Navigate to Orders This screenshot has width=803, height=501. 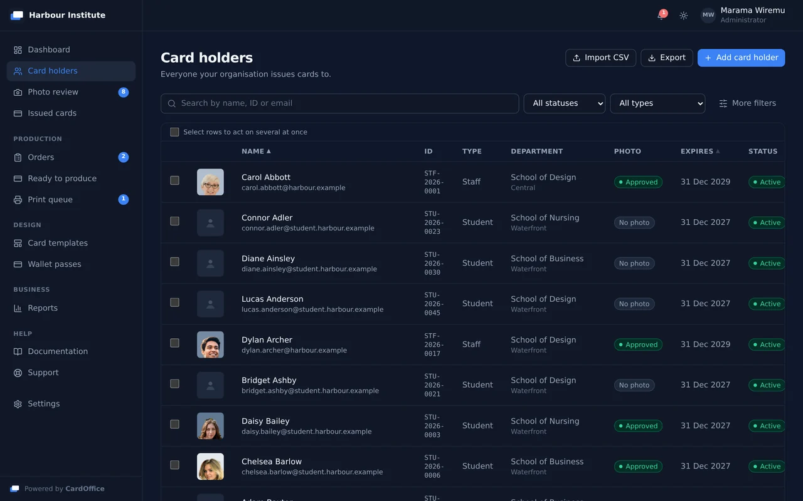coord(71,157)
